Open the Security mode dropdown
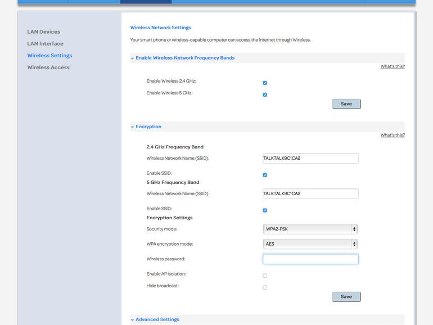Screen dimensions: 433x325 (x=310, y=229)
